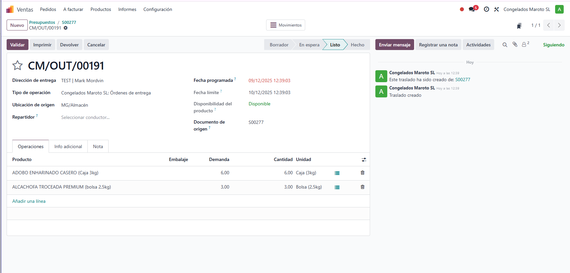The image size is (570, 273).
Task: Switch to the Info adicional tab
Action: tap(68, 146)
